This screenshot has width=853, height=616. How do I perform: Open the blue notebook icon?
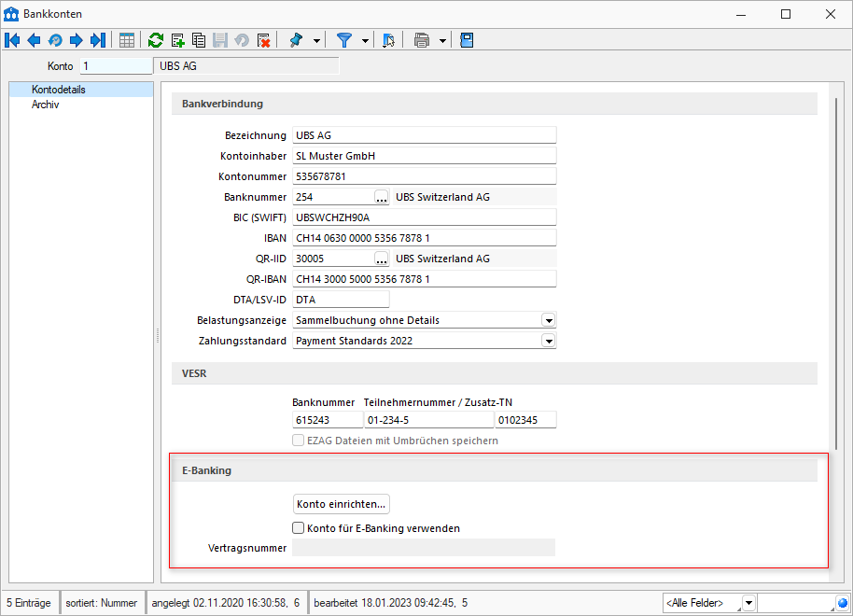click(467, 40)
